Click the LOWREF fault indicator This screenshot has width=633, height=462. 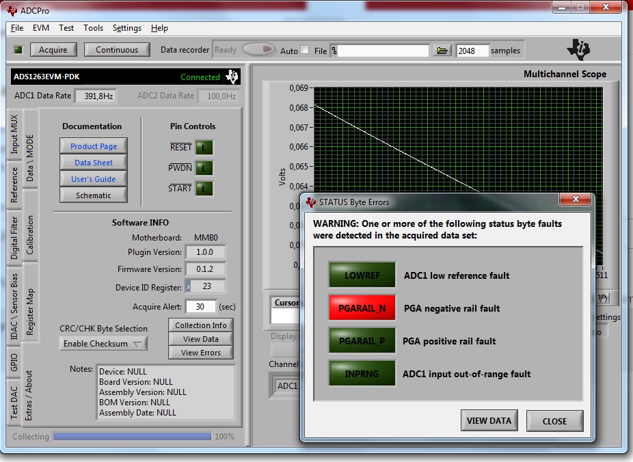click(362, 275)
